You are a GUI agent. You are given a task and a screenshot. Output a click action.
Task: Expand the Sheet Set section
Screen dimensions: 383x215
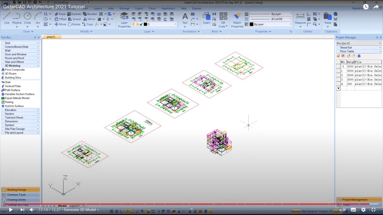(359, 47)
